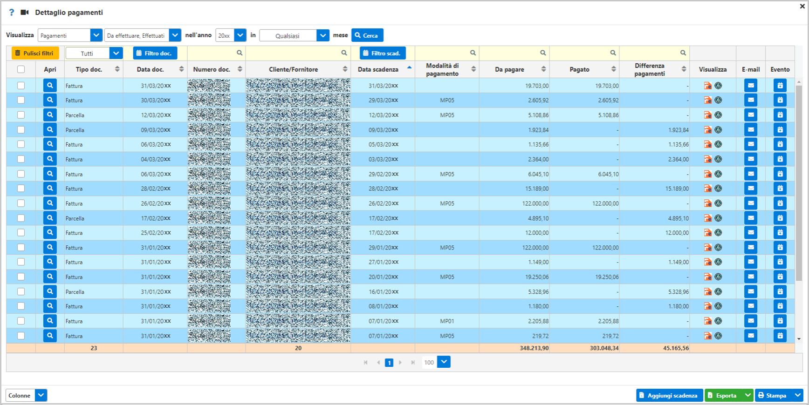809x405 pixels.
Task: View the PDF document icon for first row
Action: (707, 86)
